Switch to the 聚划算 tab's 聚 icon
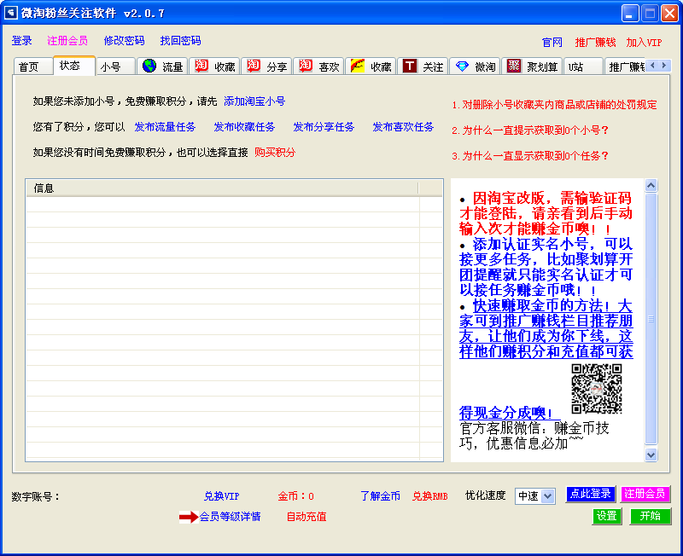 pyautogui.click(x=514, y=66)
